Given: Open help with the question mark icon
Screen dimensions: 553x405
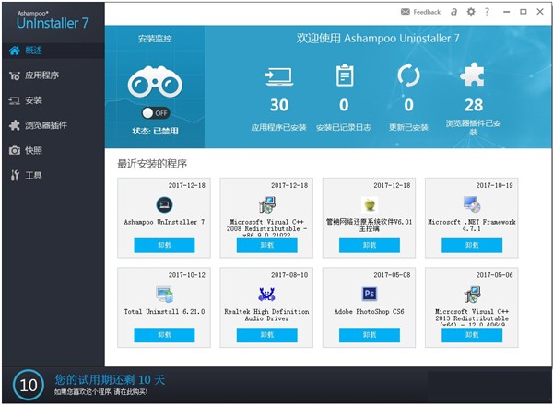Looking at the screenshot, I should (x=487, y=12).
